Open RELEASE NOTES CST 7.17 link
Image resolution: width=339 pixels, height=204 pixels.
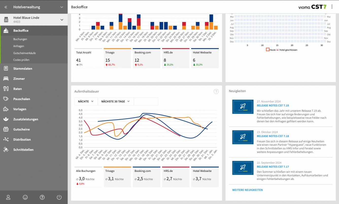tap(273, 167)
